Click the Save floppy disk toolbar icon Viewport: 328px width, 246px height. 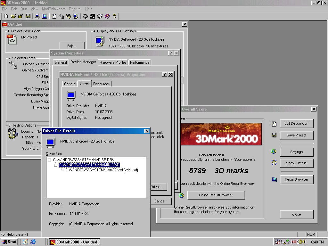click(x=28, y=16)
